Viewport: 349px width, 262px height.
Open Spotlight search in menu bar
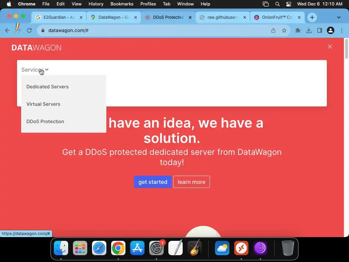(x=277, y=4)
